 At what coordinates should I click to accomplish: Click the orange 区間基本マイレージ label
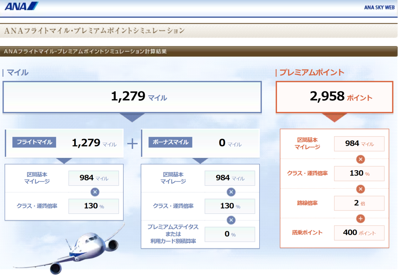pos(307,144)
